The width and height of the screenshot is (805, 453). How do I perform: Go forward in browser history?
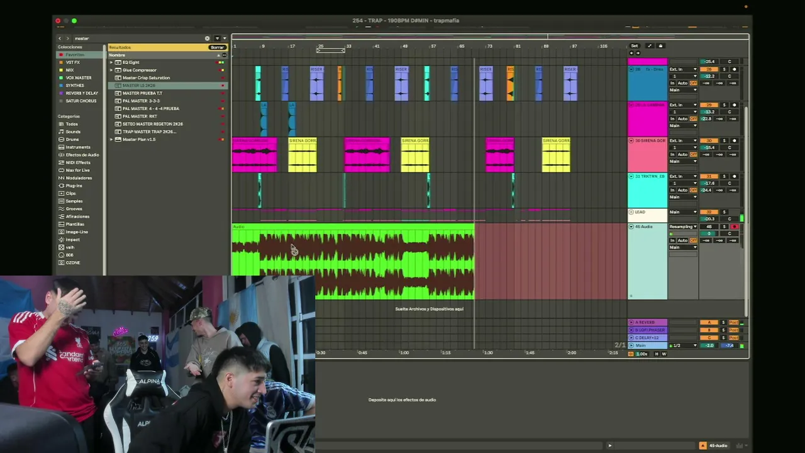pyautogui.click(x=67, y=38)
